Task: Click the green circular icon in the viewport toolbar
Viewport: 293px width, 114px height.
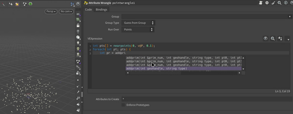Action: tap(30, 4)
